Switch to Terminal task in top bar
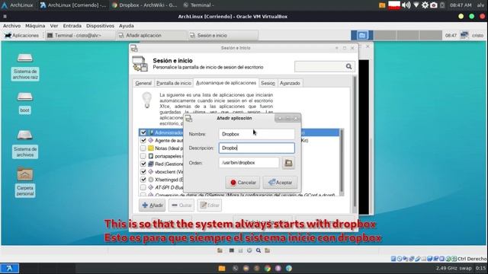The height and width of the screenshot is (274, 488). click(199, 5)
